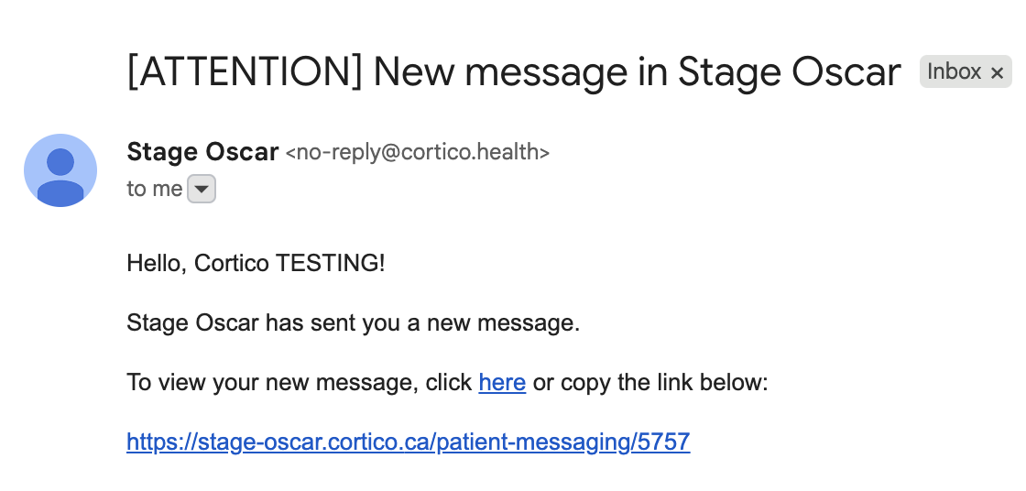Open the stage-oscar.cortico.ca patient-messaging URL
This screenshot has height=491, width=1026.
408,442
